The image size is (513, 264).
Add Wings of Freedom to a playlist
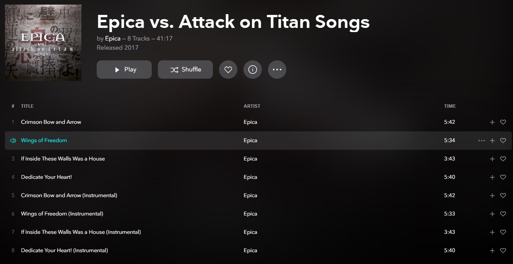[x=492, y=141]
